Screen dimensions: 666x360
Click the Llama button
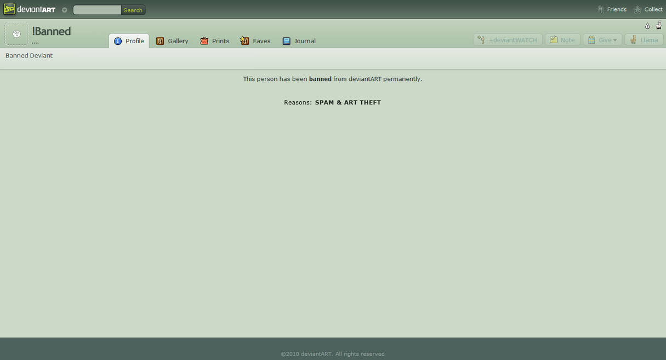tap(644, 39)
